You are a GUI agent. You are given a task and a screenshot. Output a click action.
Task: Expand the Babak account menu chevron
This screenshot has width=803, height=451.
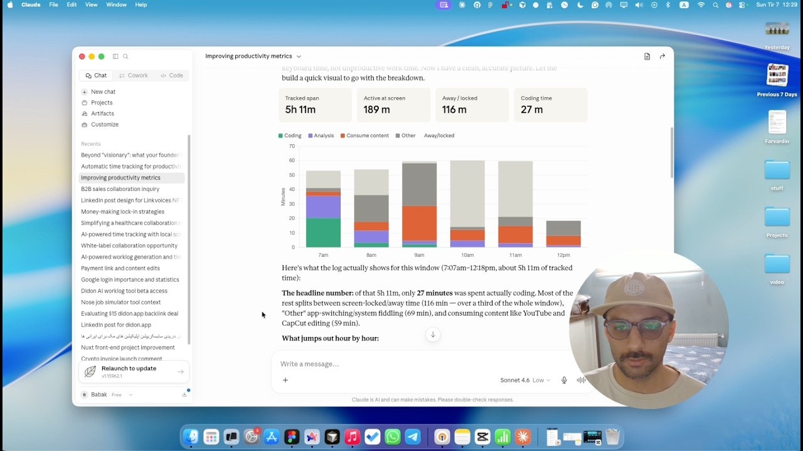click(x=130, y=395)
